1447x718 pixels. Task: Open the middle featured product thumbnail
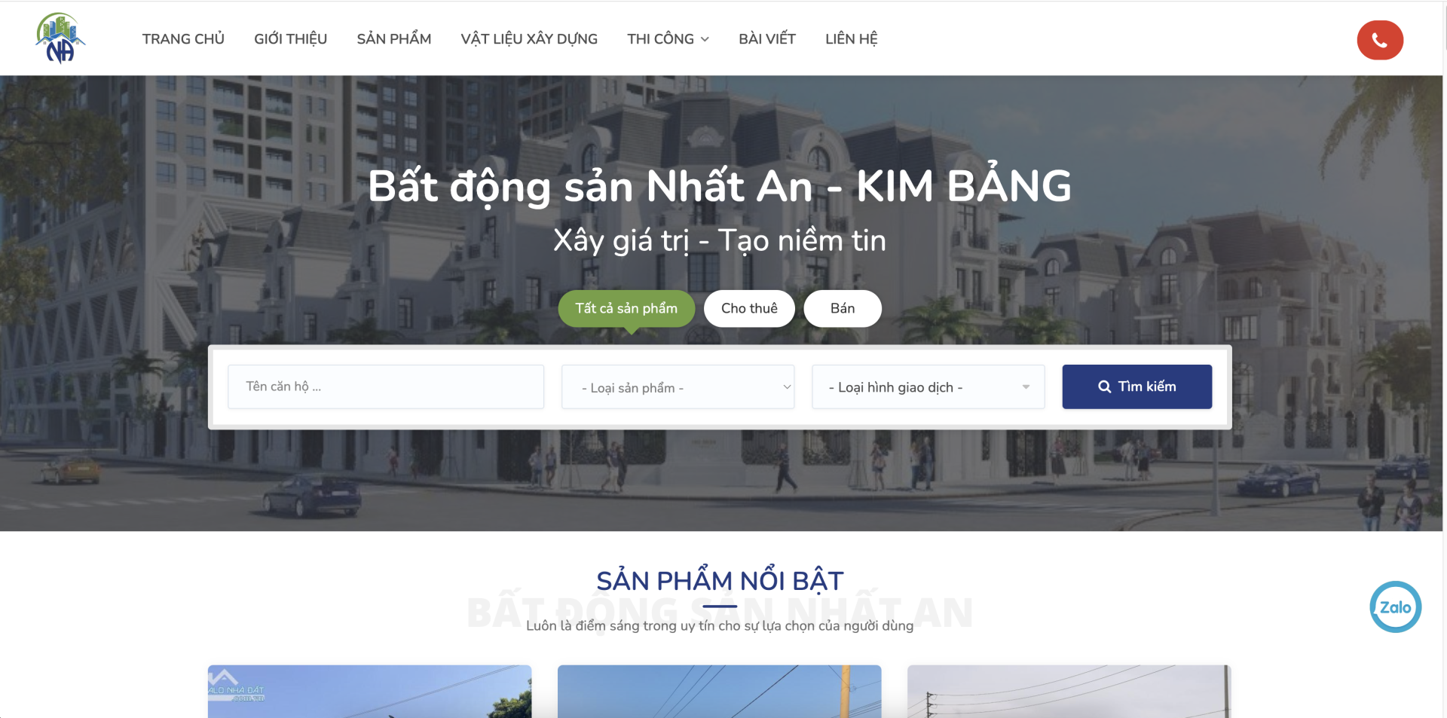coord(719,691)
